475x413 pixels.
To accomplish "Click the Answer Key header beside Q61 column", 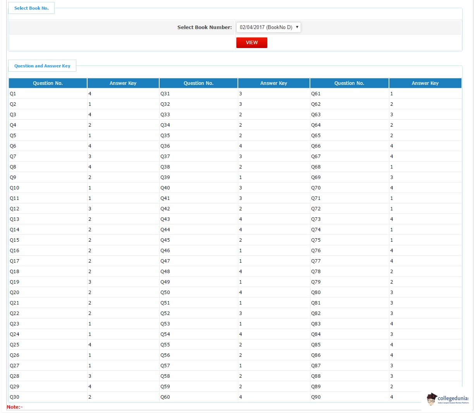I will click(425, 83).
